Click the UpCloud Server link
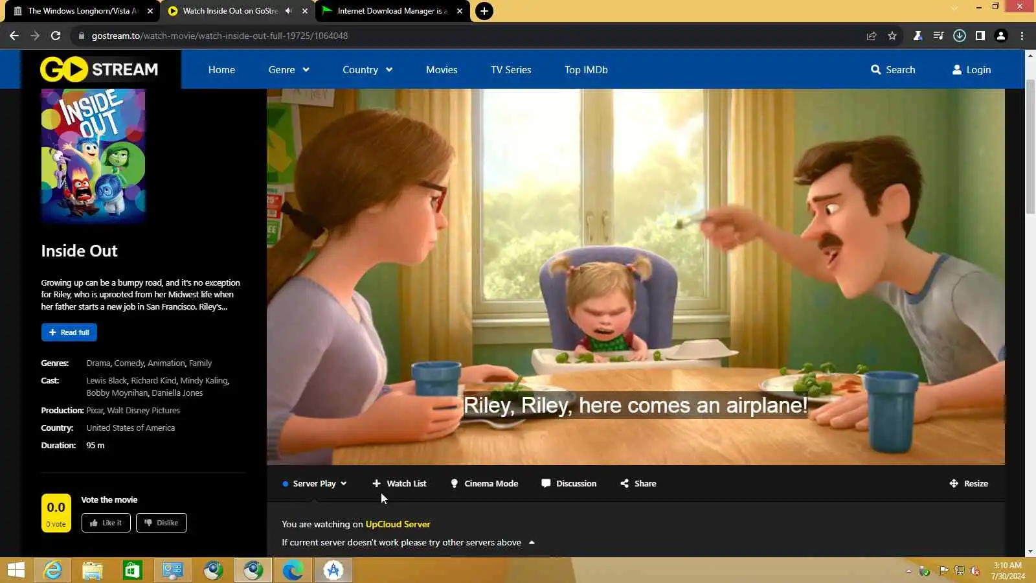Screen dimensions: 1036x583 coord(398,524)
